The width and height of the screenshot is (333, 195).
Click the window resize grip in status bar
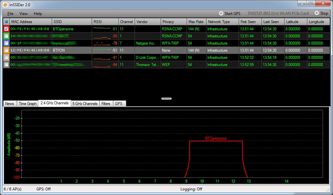click(x=328, y=190)
